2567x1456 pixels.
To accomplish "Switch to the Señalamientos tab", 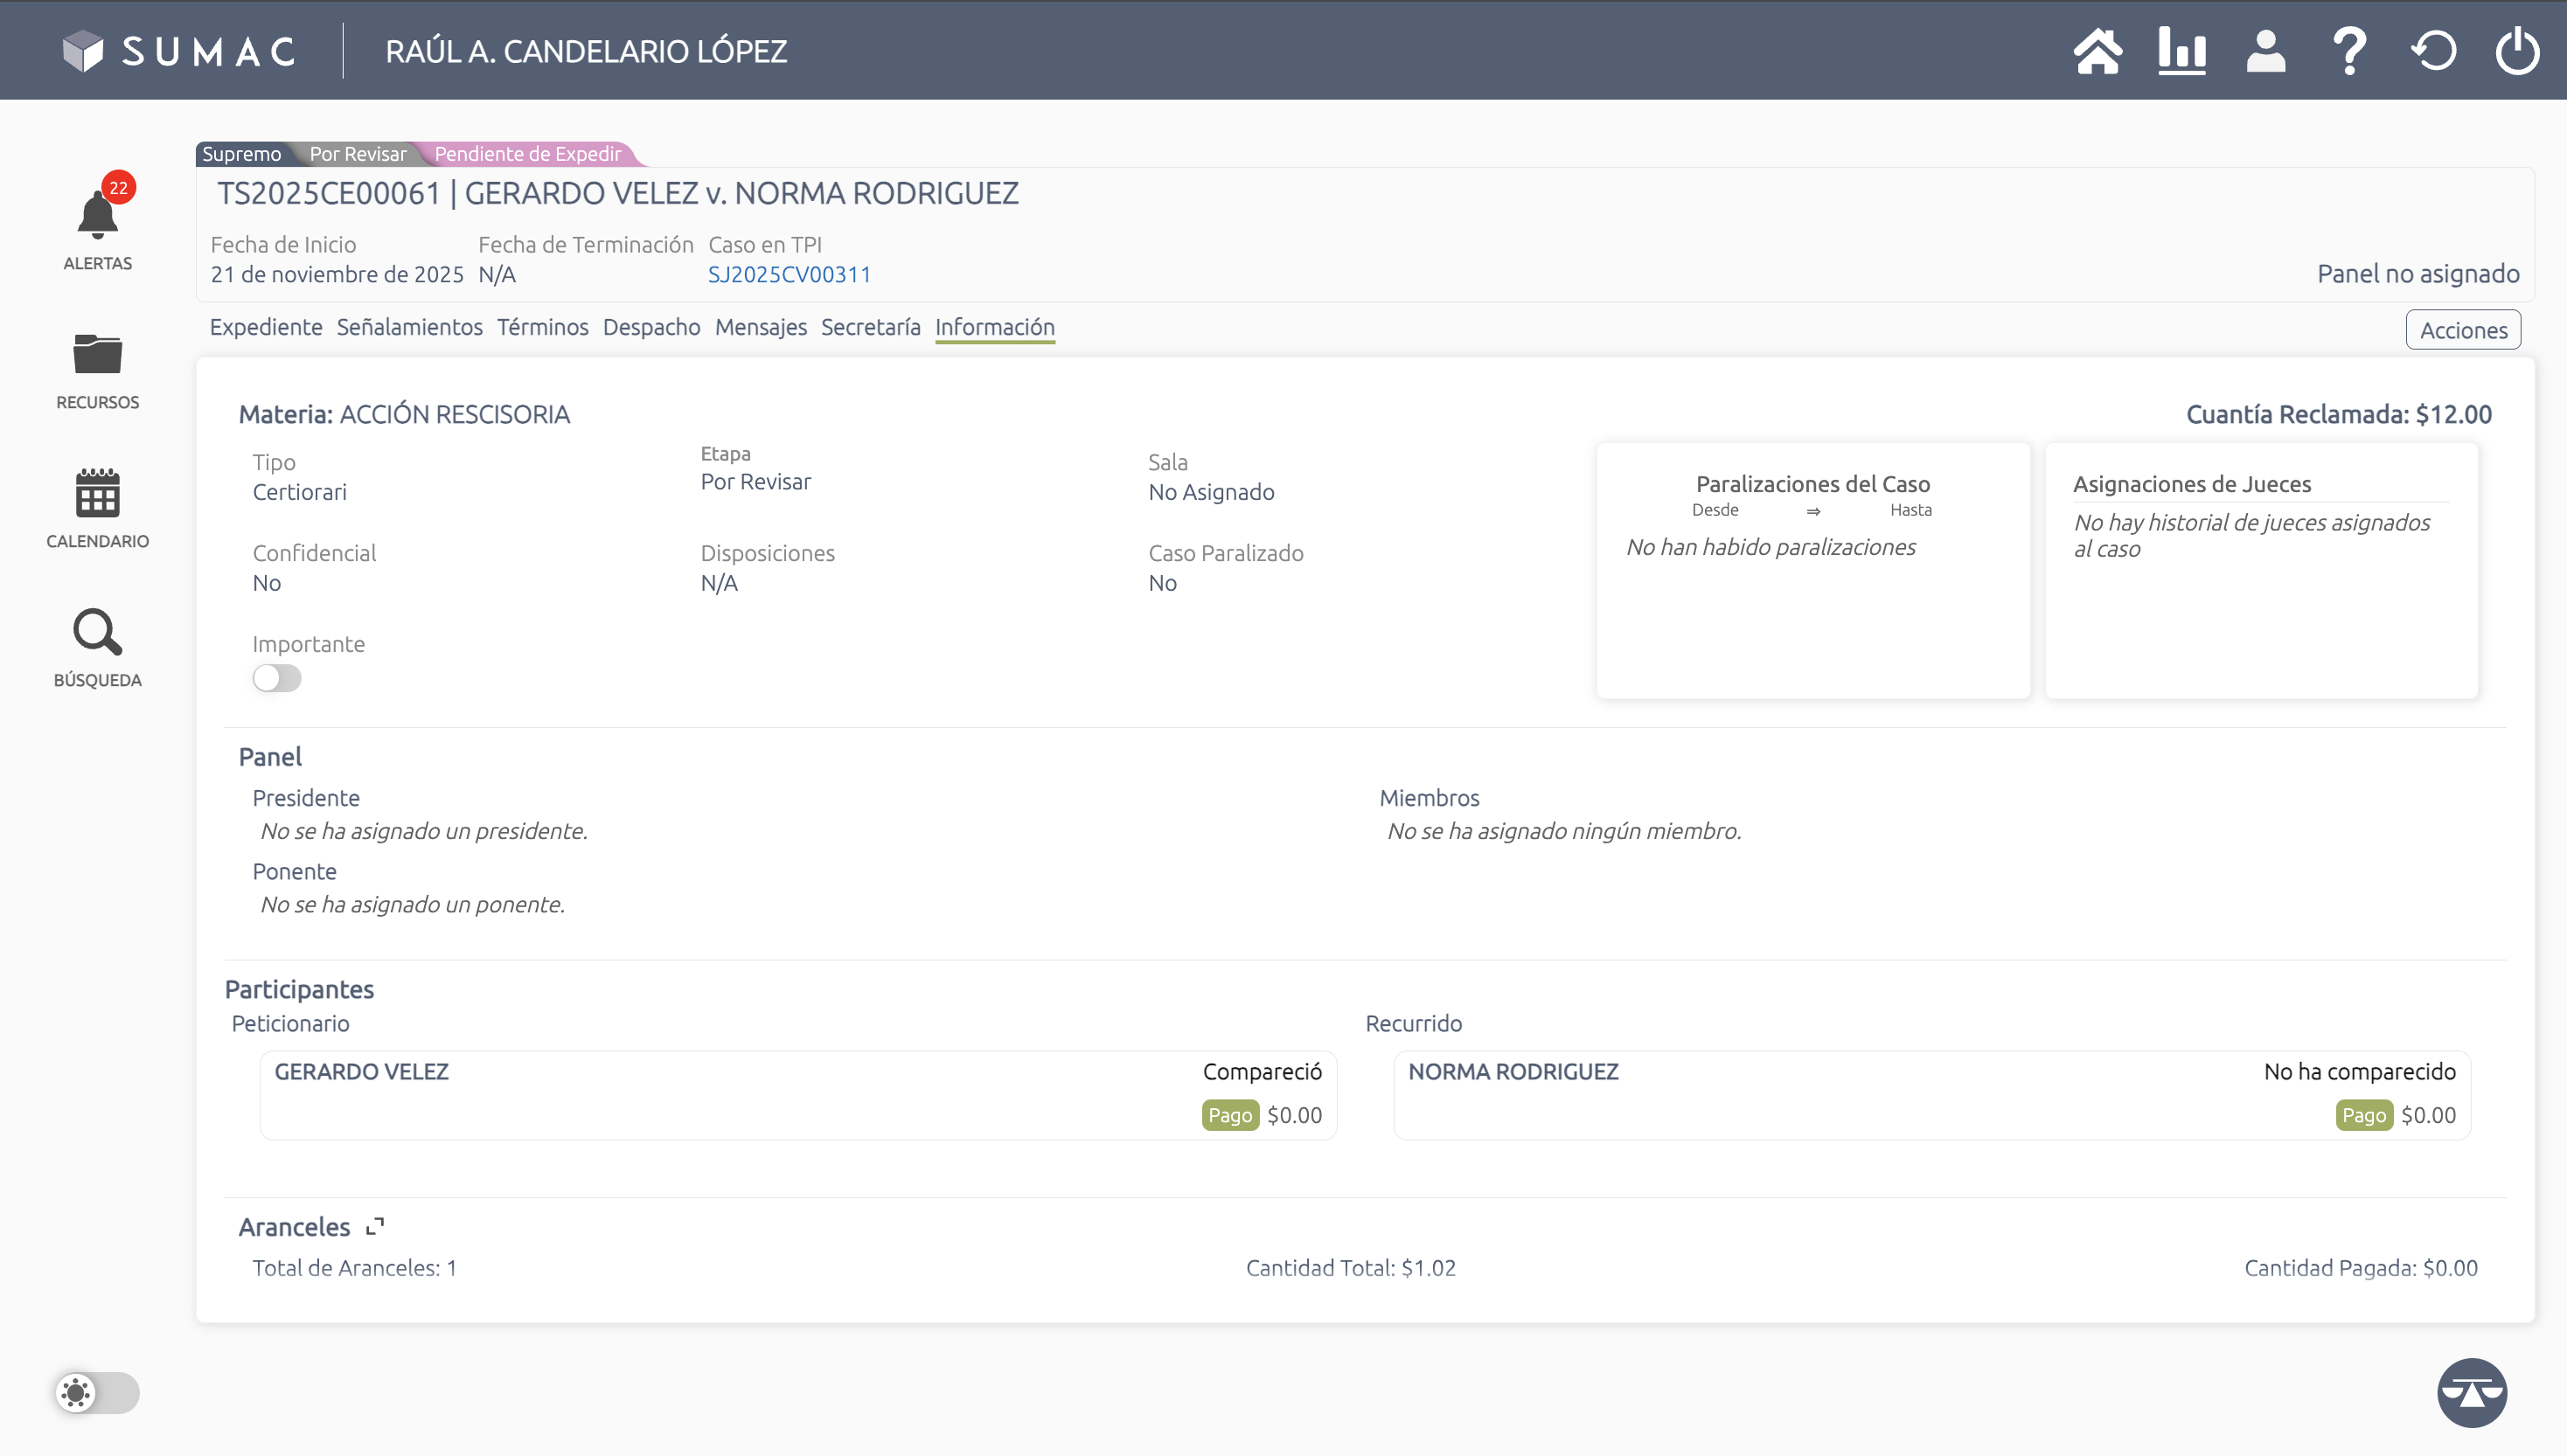I will (x=409, y=327).
